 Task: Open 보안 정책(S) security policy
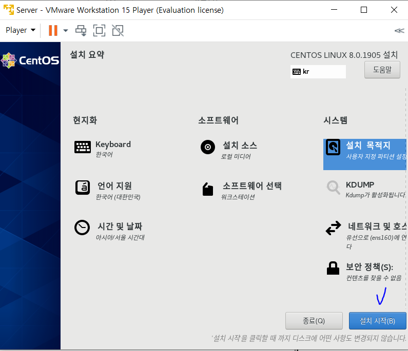[x=370, y=267]
